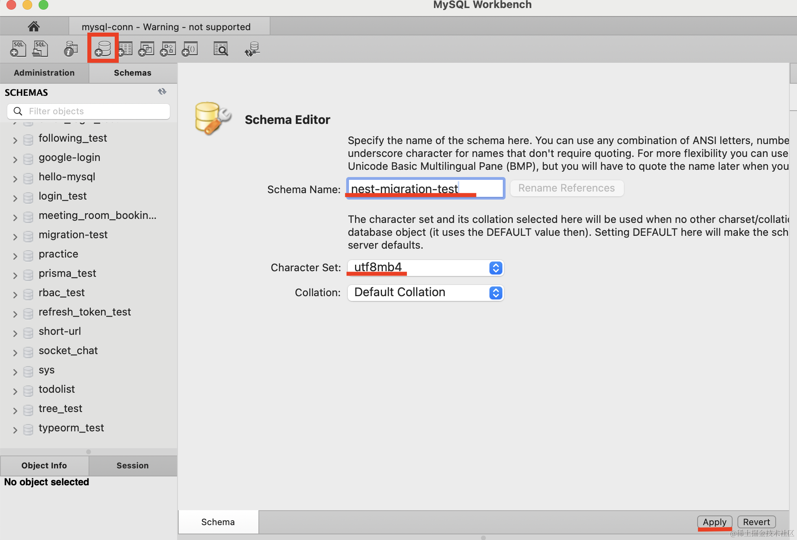Click the open SQL script file icon
The height and width of the screenshot is (540, 797).
[40, 49]
